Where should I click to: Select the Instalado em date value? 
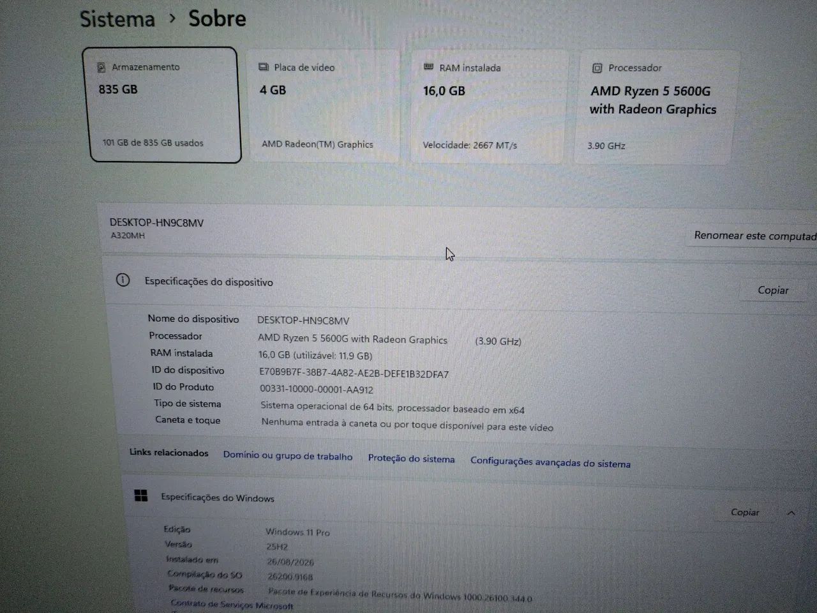coord(290,562)
